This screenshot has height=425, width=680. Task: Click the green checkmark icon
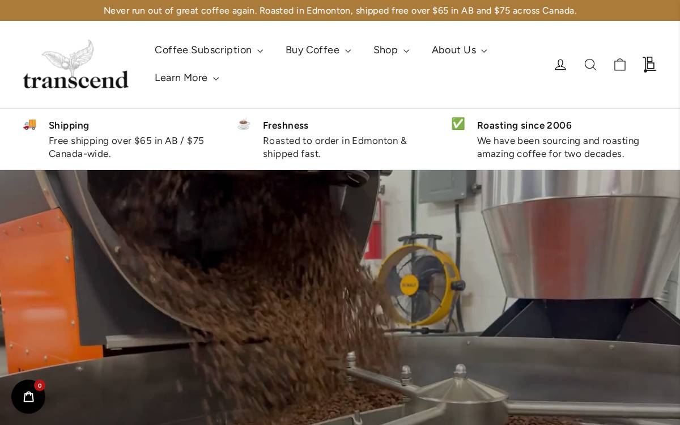[x=458, y=124]
